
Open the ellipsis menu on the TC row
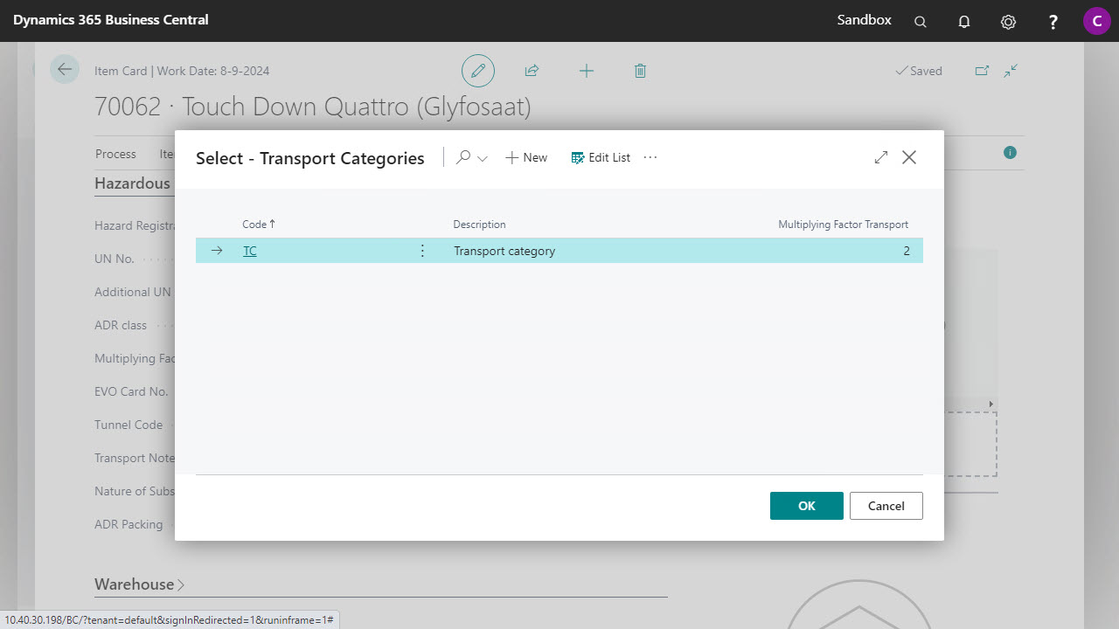[422, 250]
